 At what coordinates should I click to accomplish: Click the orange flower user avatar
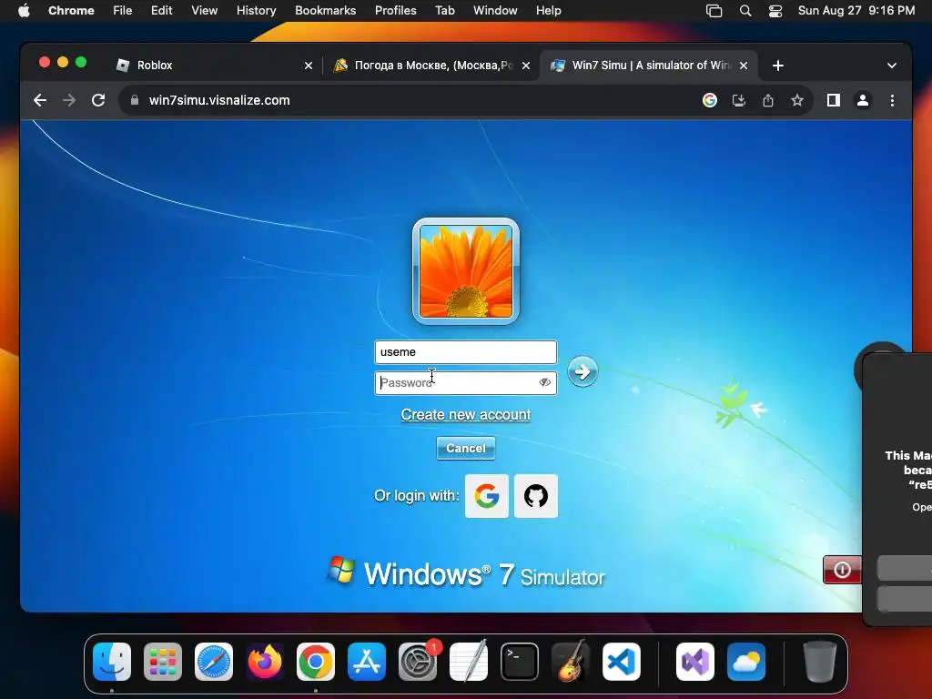point(466,271)
